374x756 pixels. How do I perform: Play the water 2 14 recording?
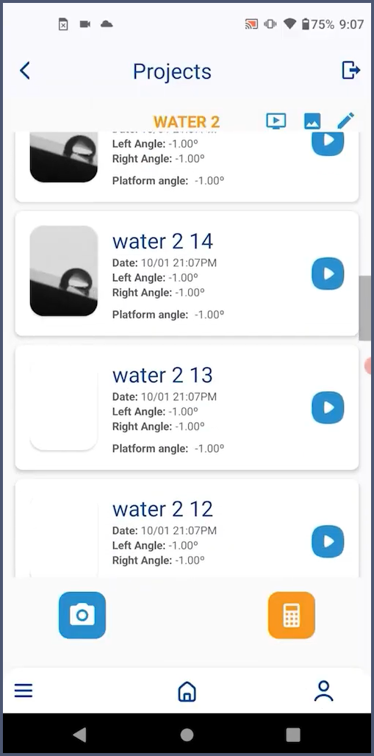point(328,274)
